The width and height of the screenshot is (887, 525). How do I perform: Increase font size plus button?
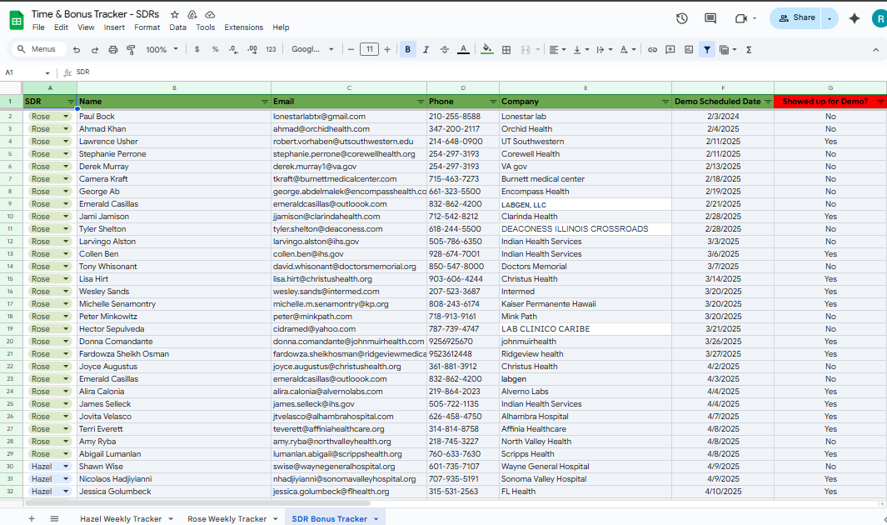(387, 50)
